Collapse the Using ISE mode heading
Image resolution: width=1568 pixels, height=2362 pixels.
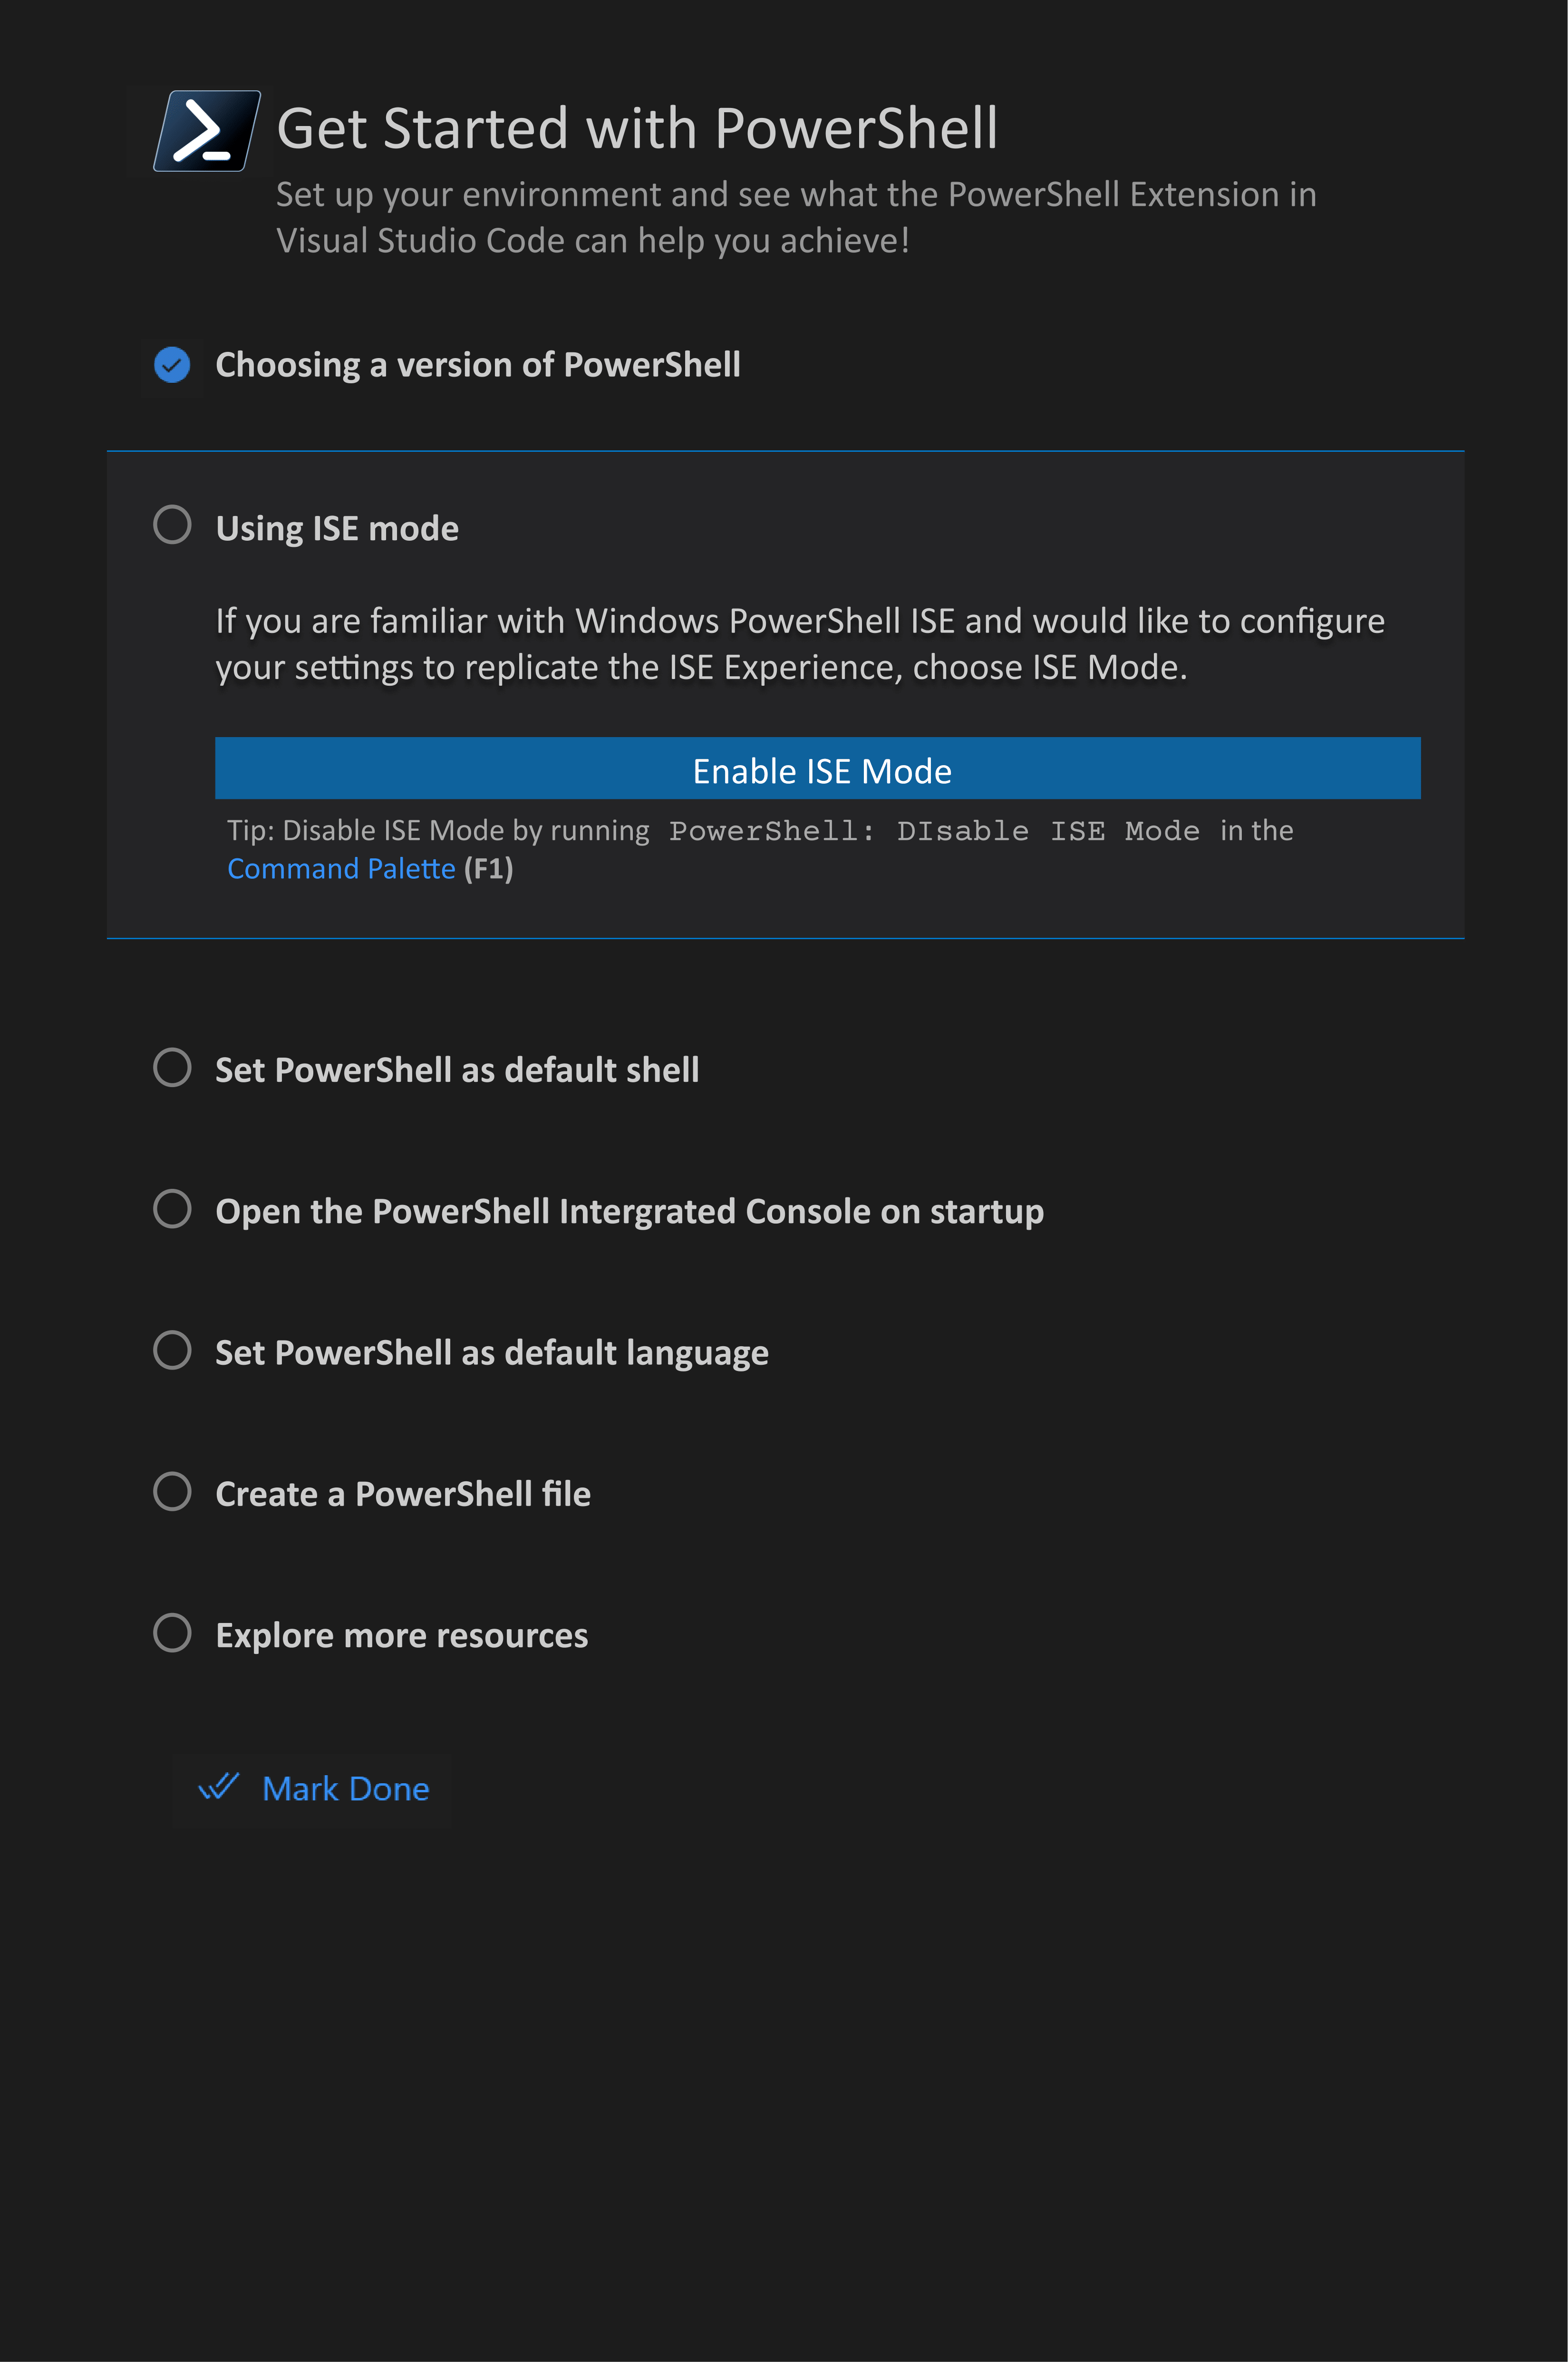(x=337, y=528)
